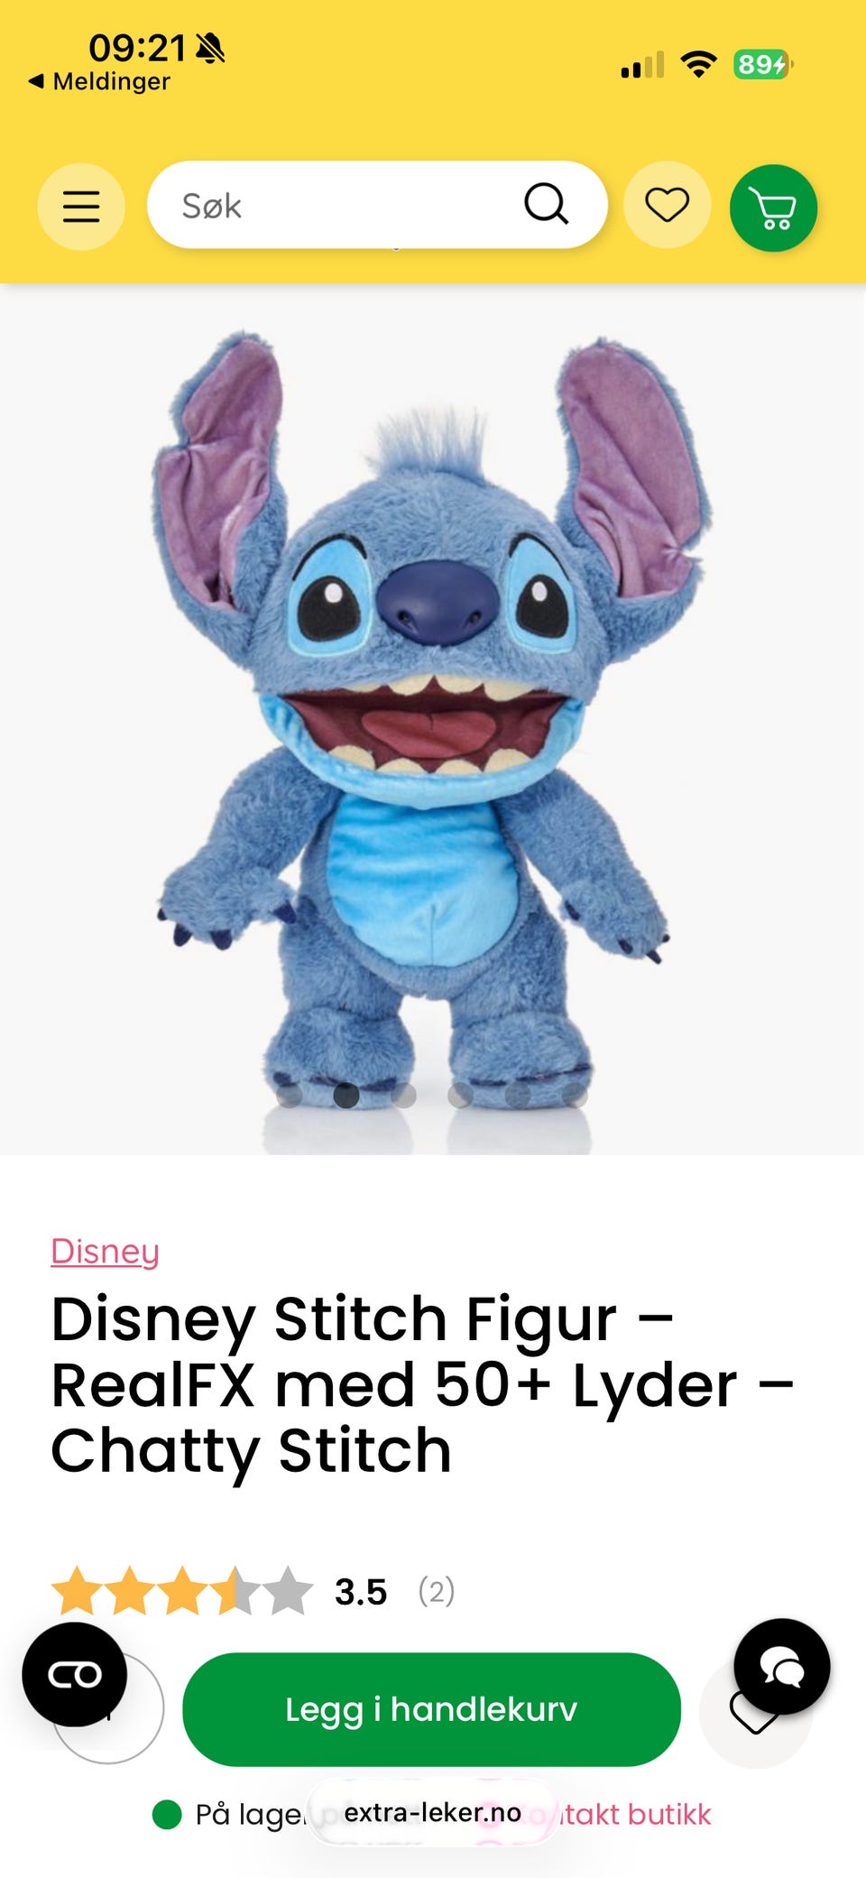This screenshot has width=866, height=1878.
Task: Open the extra-leker.no address pill
Action: coord(433,1812)
